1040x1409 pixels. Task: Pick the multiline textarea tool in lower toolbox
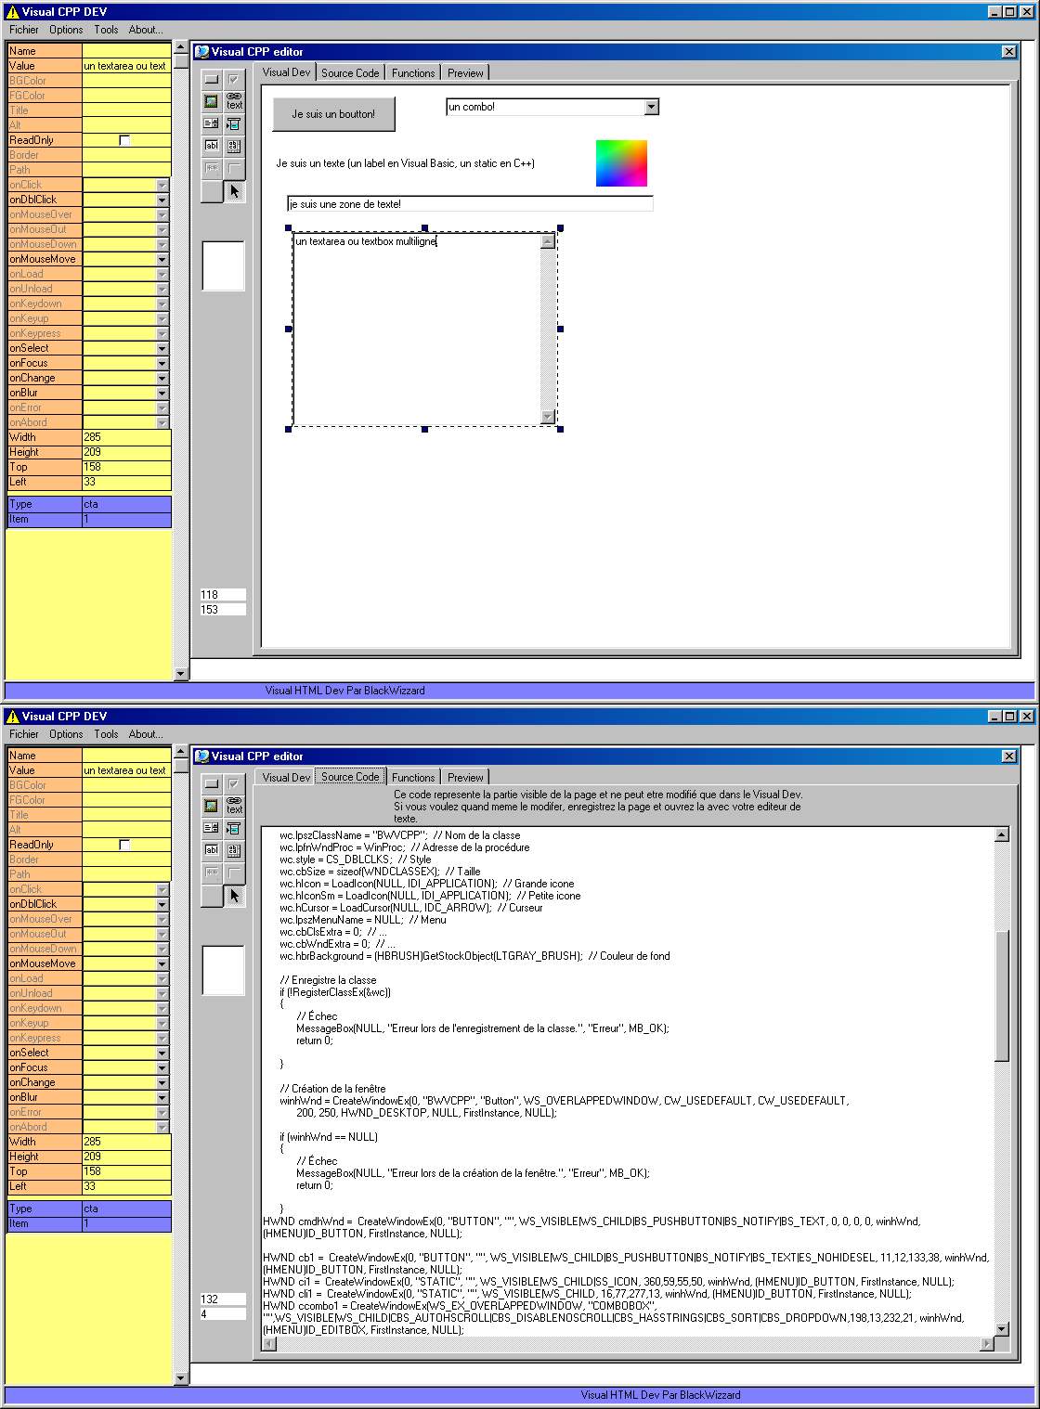point(234,850)
